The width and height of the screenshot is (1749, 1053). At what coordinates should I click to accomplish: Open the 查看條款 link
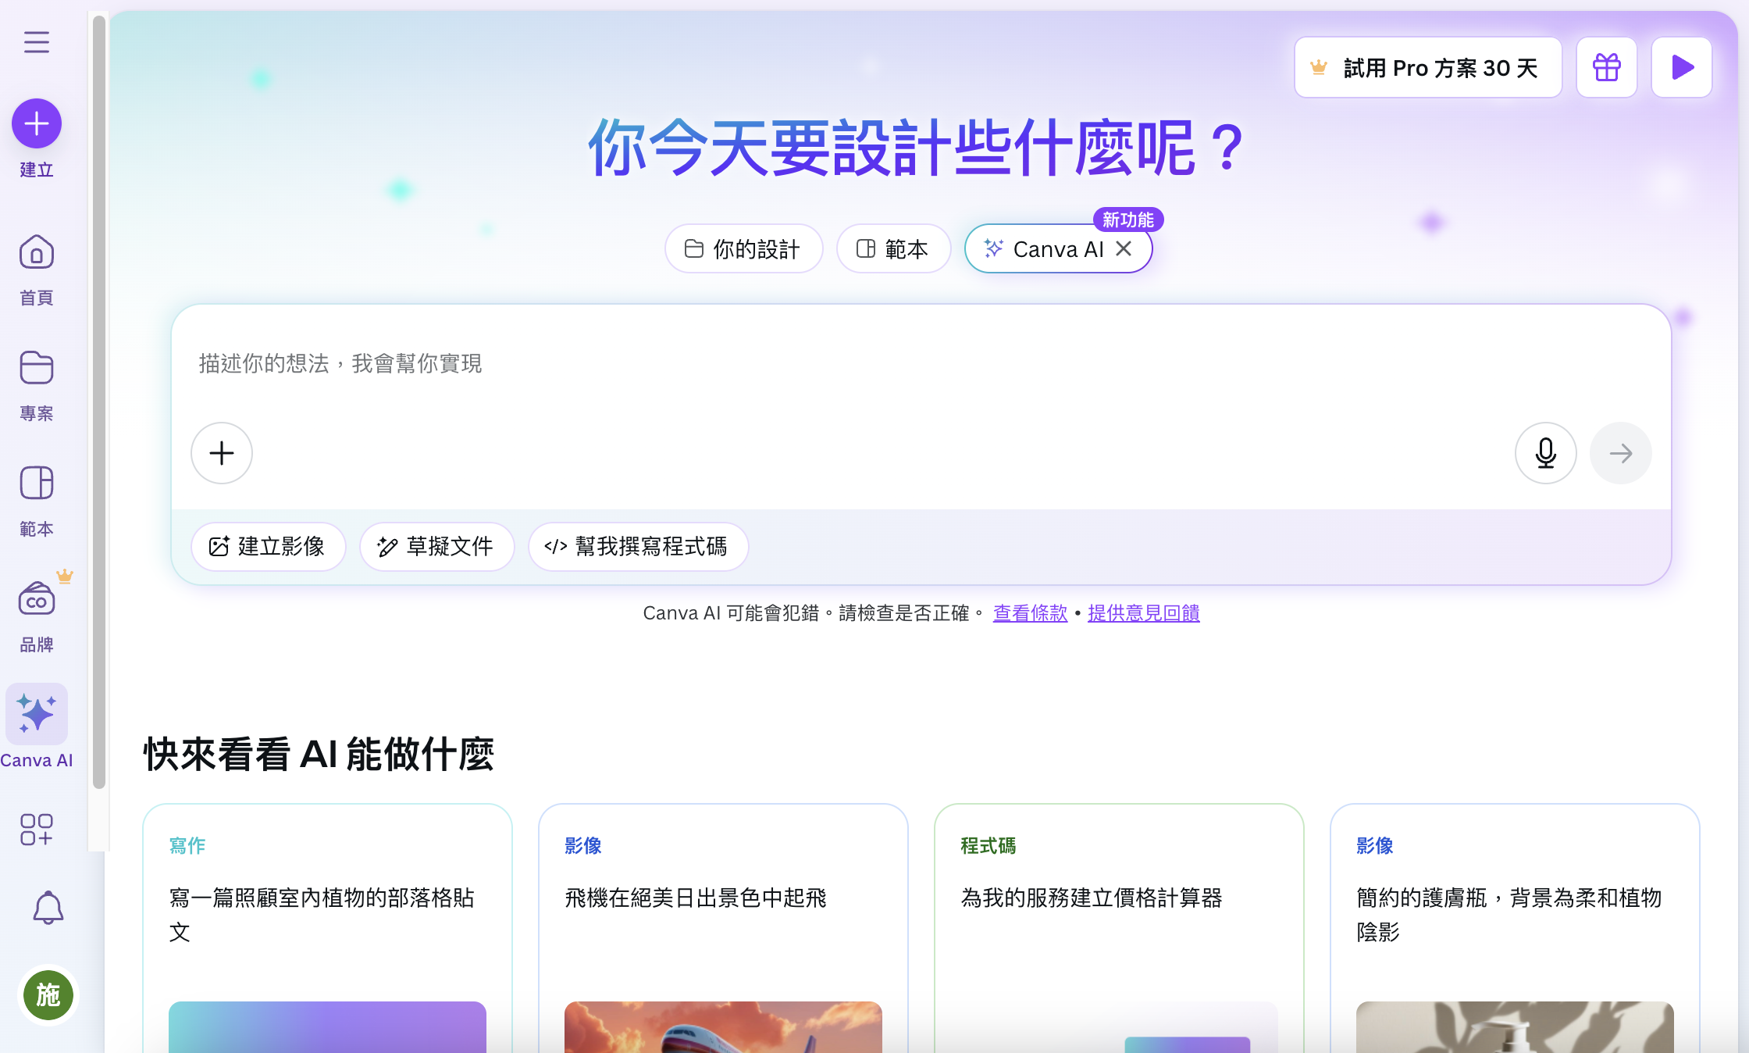click(x=1029, y=614)
